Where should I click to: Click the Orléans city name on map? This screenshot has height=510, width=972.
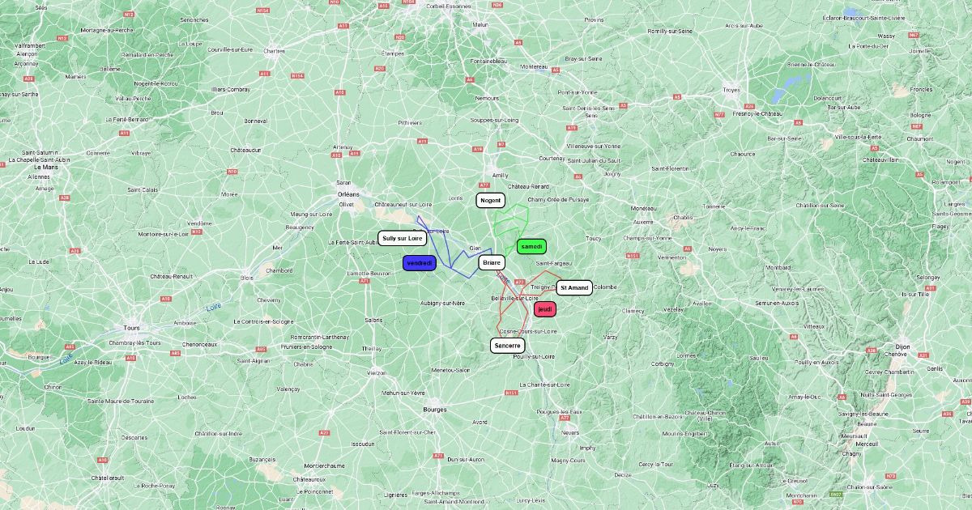click(x=347, y=194)
